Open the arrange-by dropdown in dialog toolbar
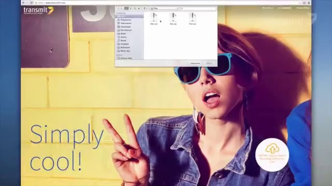The width and height of the screenshot is (332, 186). pyautogui.click(x=146, y=9)
